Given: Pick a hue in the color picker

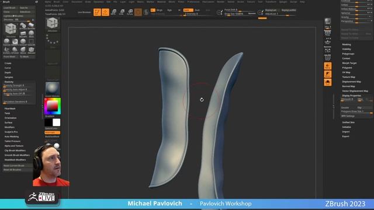Looking at the screenshot, I should click(53, 106).
